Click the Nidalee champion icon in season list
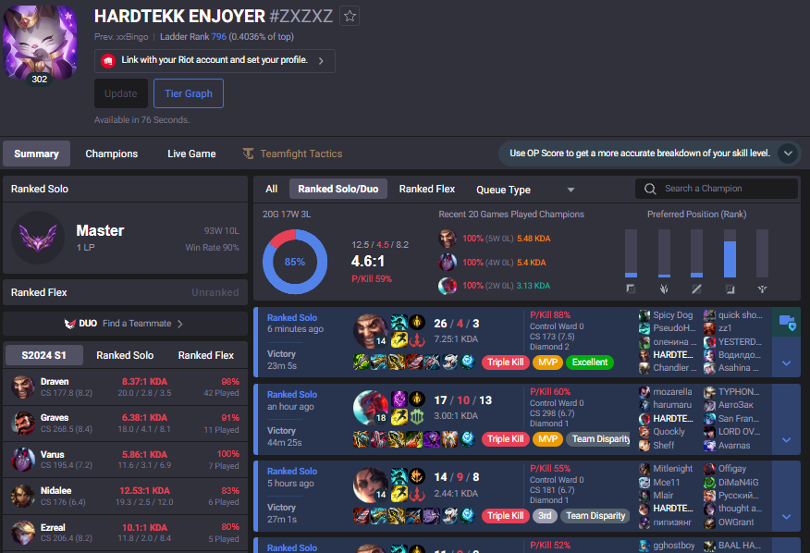This screenshot has height=553, width=810. tap(23, 496)
